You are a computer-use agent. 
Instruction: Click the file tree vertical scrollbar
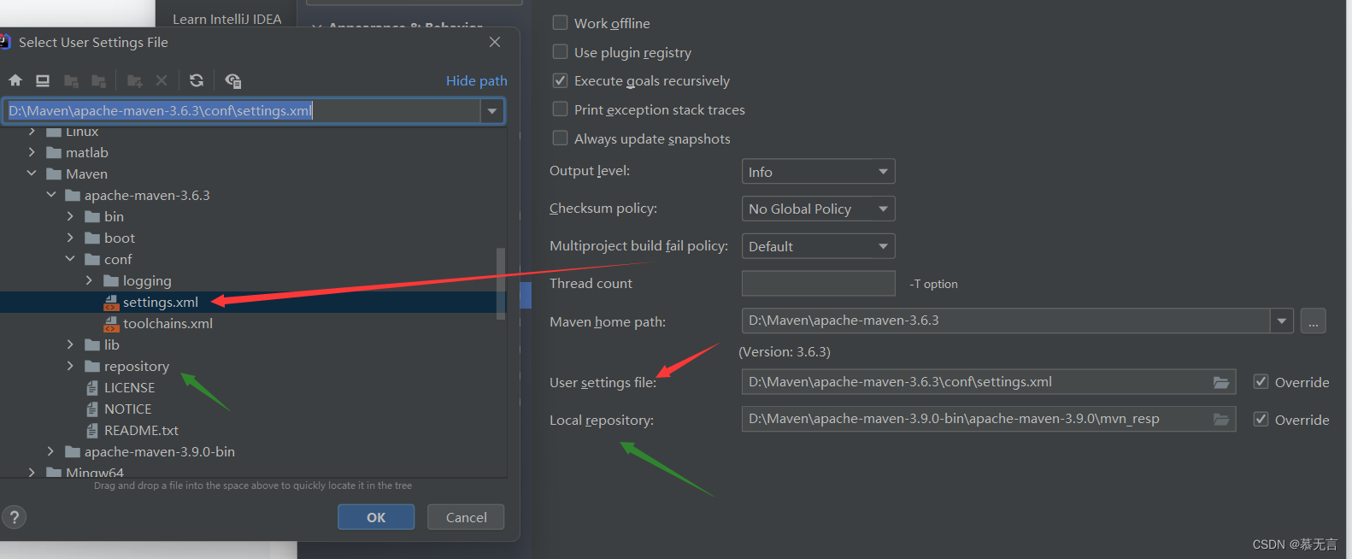[501, 284]
